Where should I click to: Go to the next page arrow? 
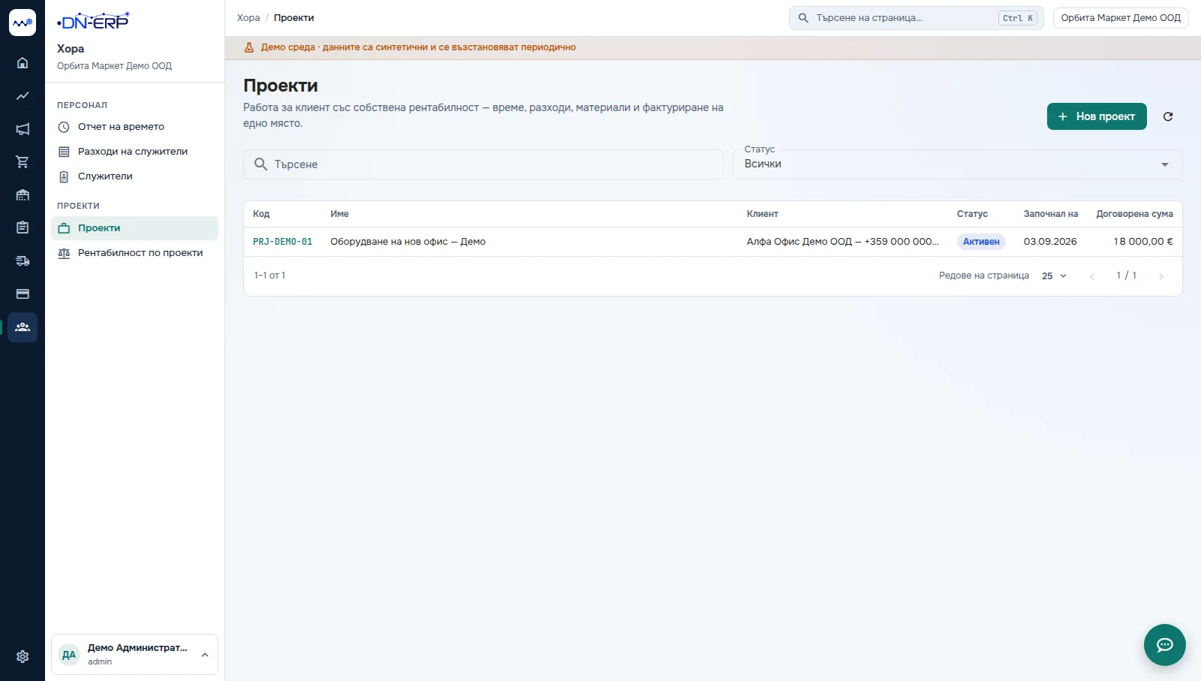[1161, 276]
